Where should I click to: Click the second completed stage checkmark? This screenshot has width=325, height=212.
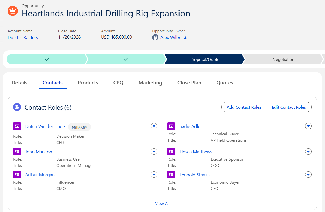point(126,59)
